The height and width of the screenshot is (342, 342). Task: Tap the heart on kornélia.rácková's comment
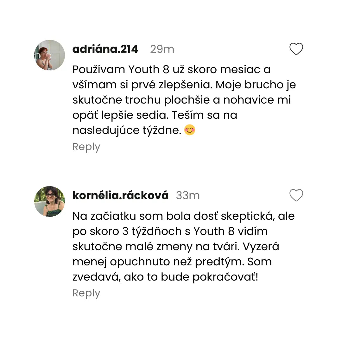[296, 195]
